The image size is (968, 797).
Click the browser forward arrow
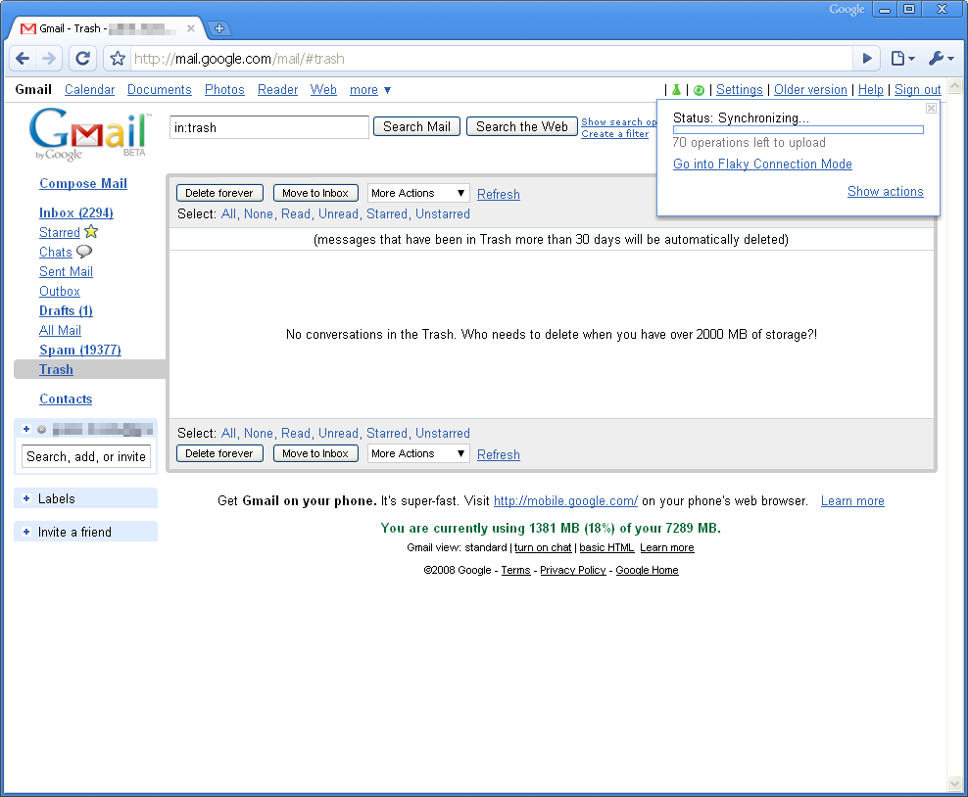pos(48,59)
